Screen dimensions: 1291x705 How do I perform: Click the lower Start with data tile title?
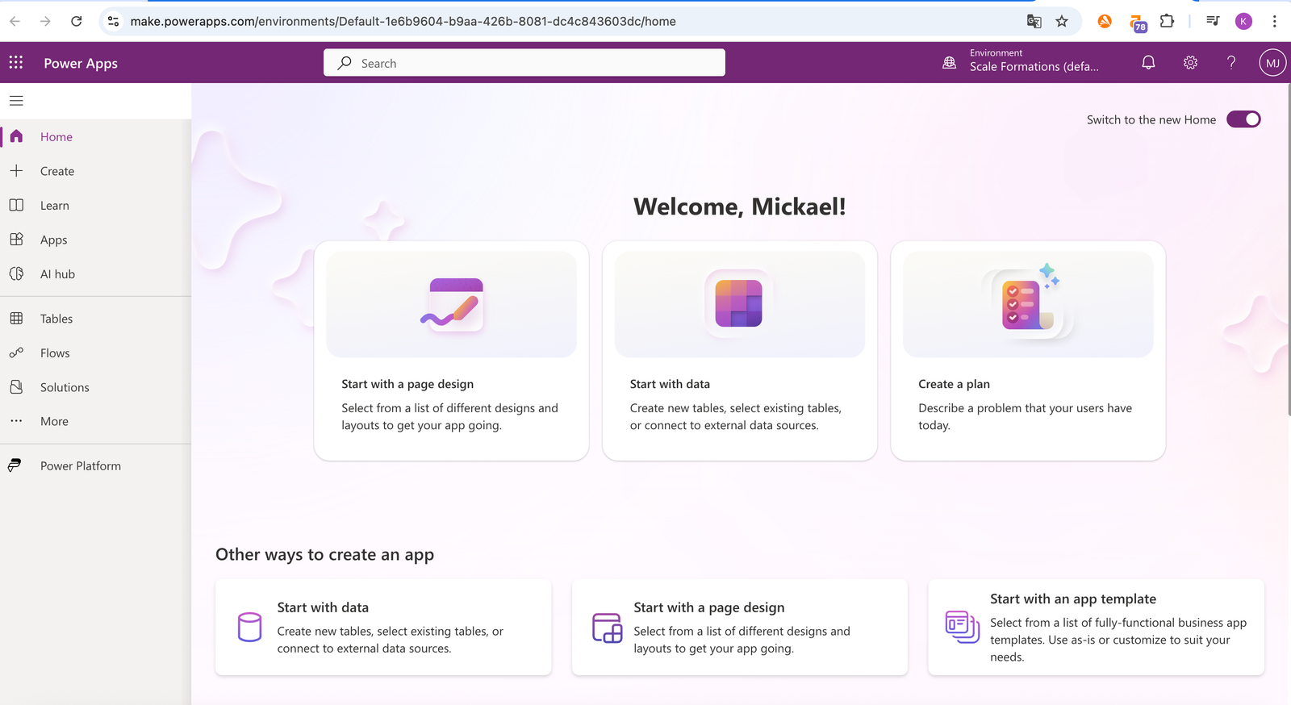pos(323,607)
